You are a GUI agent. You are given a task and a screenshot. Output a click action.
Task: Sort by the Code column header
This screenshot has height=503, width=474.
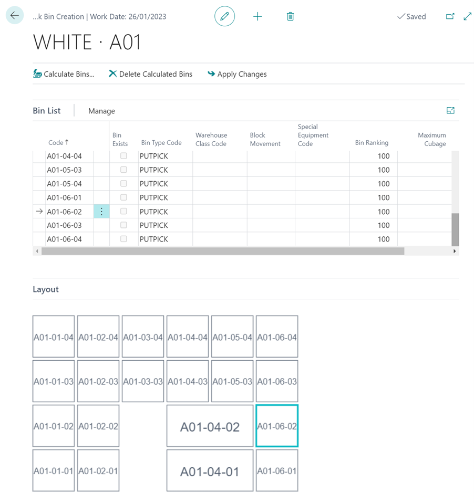coord(58,142)
